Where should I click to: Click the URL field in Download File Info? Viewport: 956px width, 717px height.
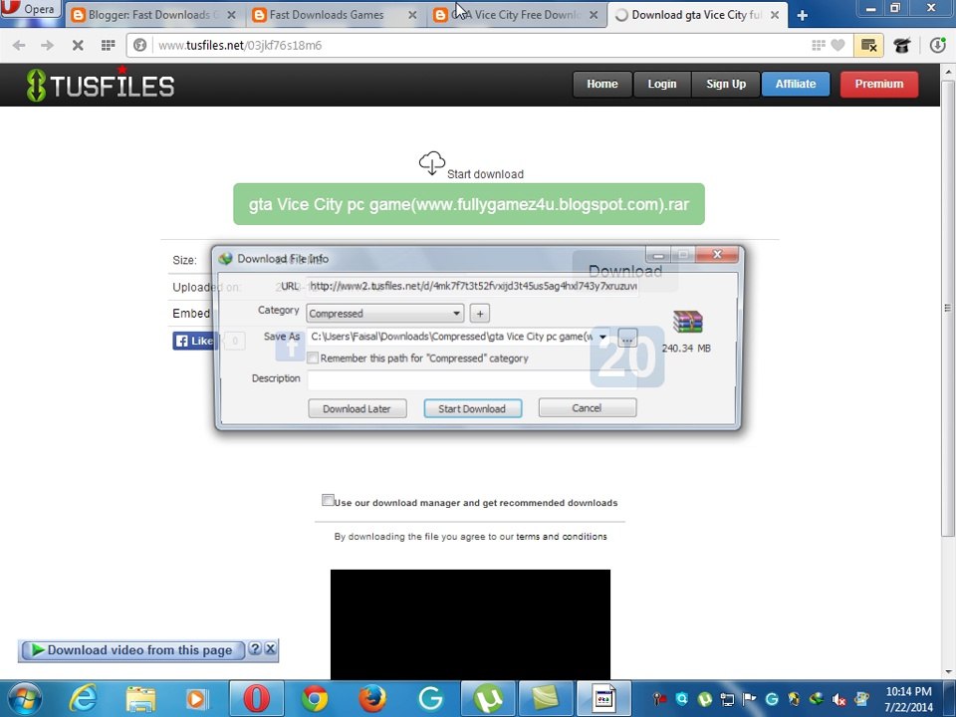coord(472,286)
